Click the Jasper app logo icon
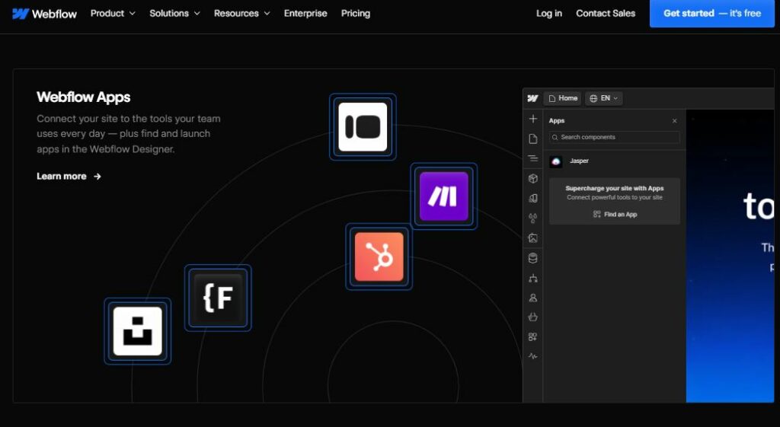Viewport: 780px width, 427px height. click(555, 161)
